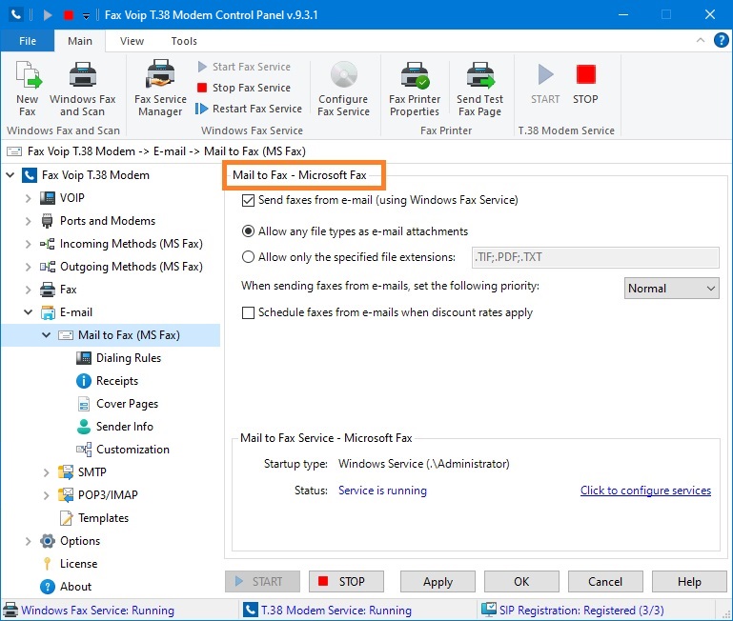Collapse Mail to Fax (MS Fax) node
The width and height of the screenshot is (733, 621).
[47, 335]
